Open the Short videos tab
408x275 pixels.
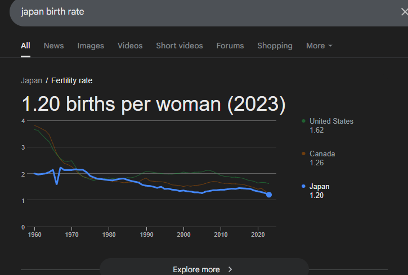(180, 46)
